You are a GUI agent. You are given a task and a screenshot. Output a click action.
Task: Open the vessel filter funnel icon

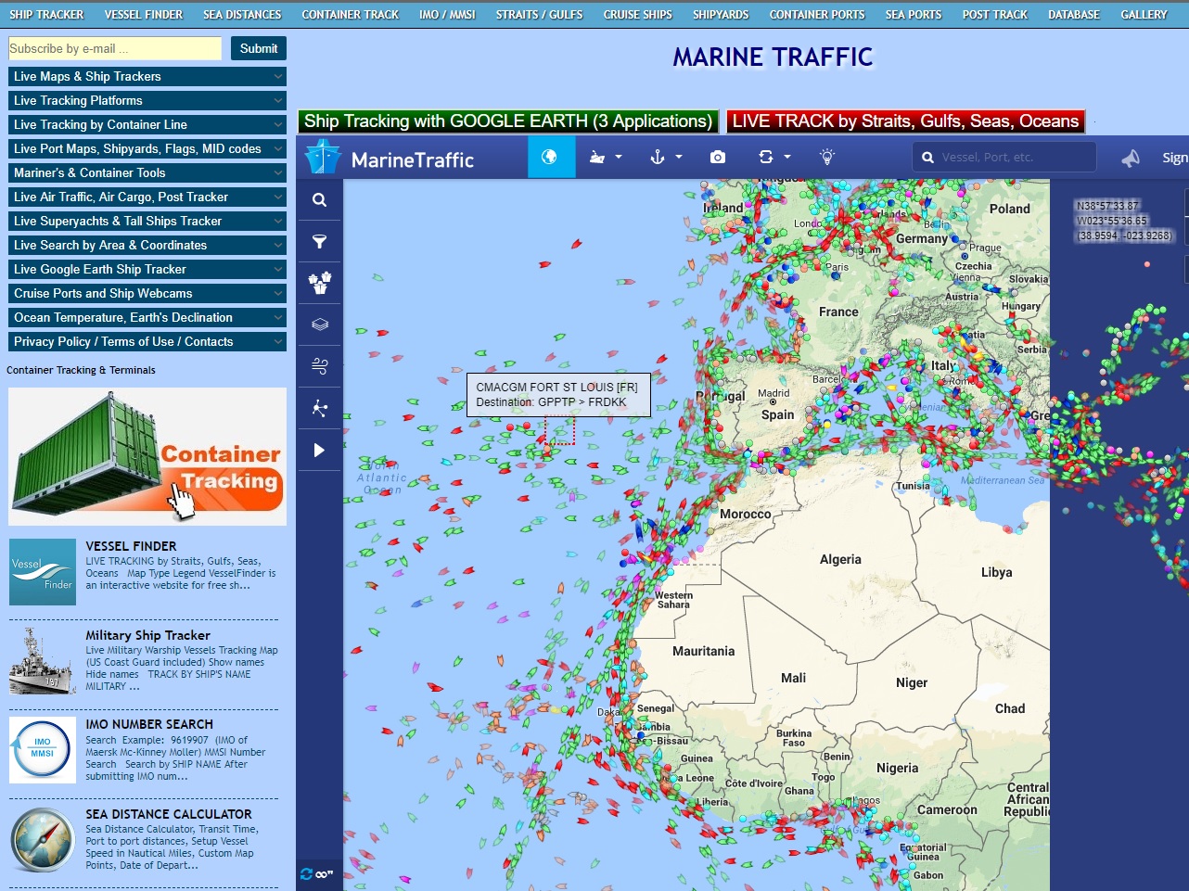[319, 242]
